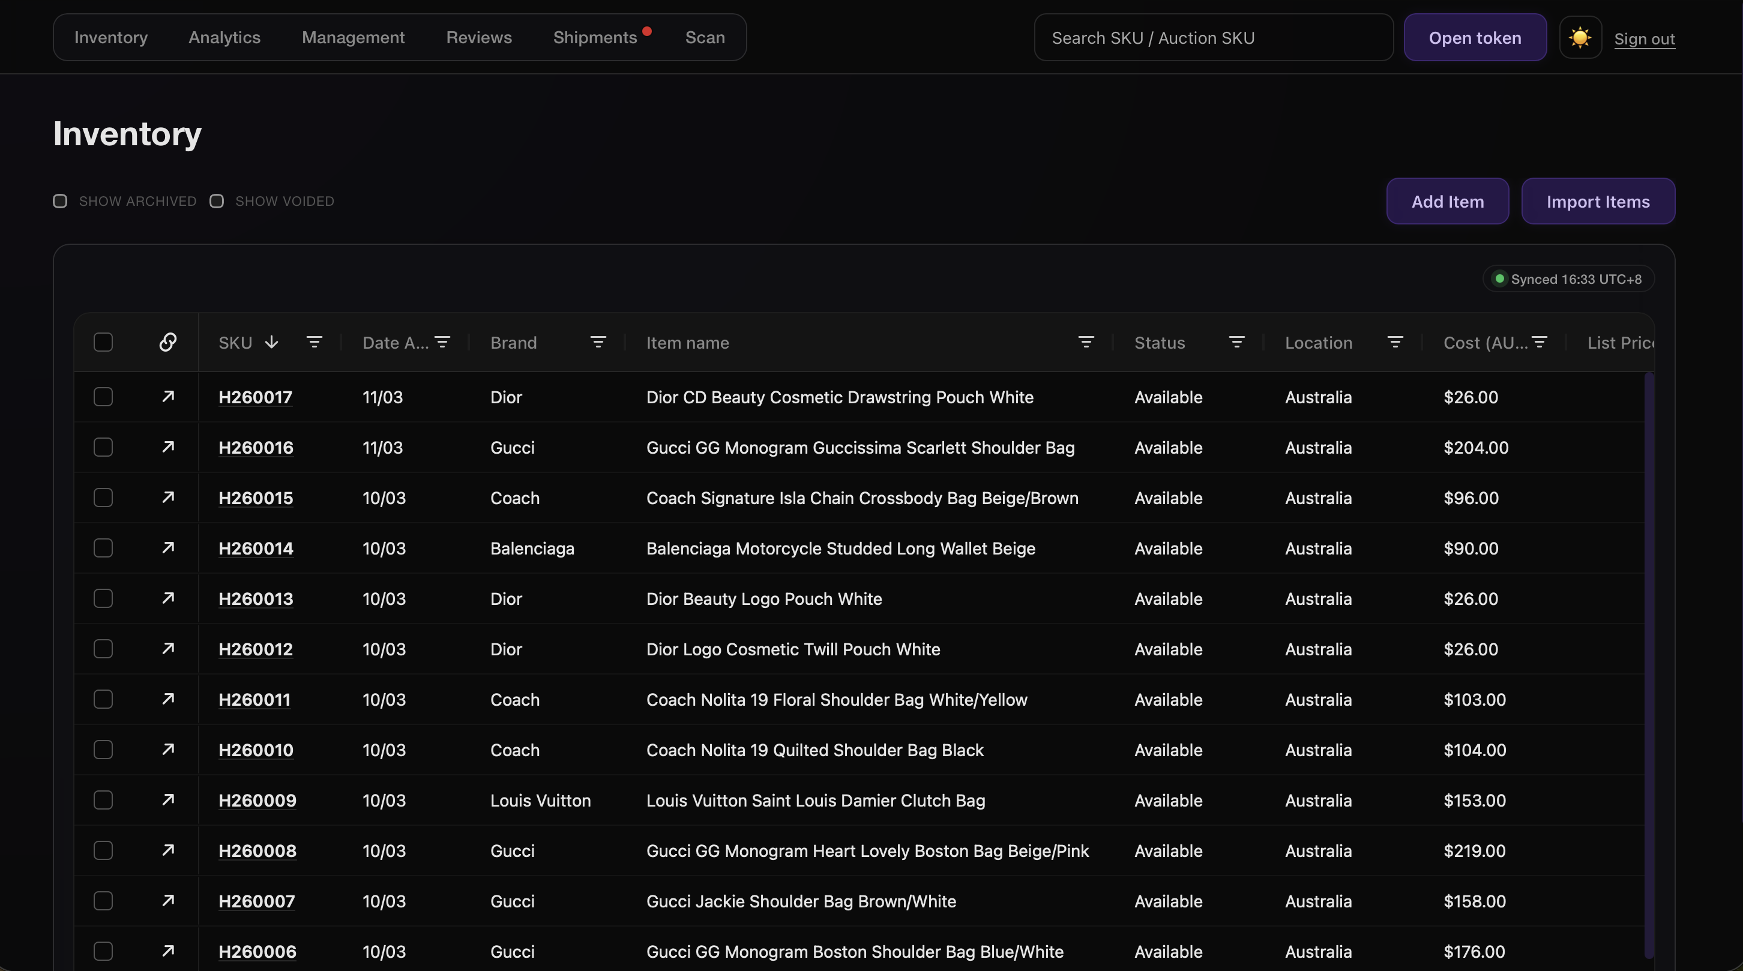Open the Brand column filter icon

point(597,343)
